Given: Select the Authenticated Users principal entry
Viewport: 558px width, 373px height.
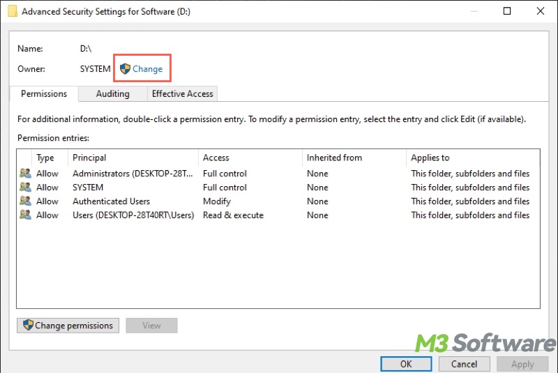Looking at the screenshot, I should (112, 201).
